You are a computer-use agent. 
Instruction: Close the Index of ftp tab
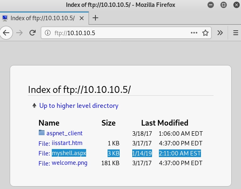(x=82, y=18)
